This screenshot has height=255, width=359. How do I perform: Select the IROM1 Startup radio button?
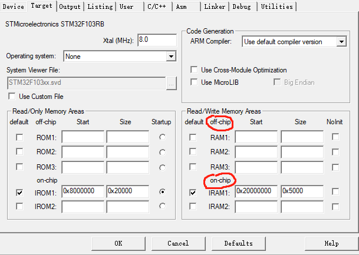[162, 191]
